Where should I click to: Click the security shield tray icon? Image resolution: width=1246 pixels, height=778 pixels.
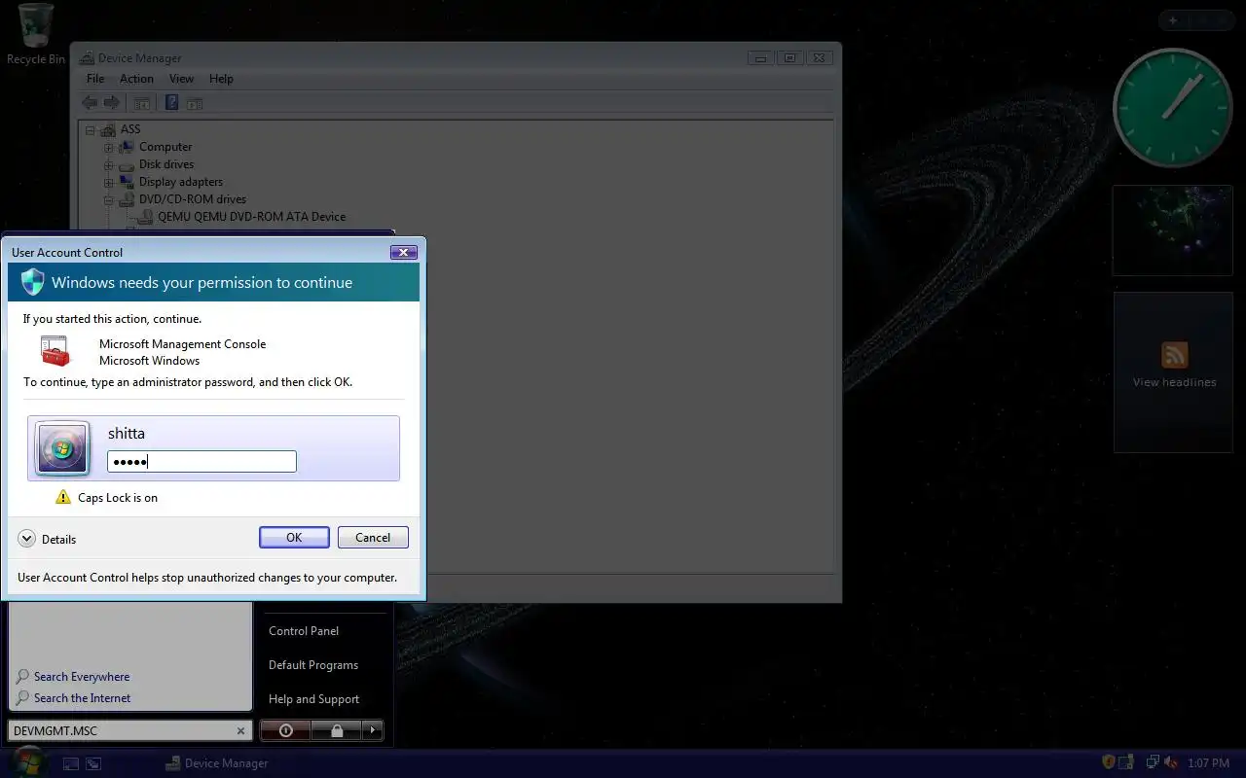pos(1109,762)
